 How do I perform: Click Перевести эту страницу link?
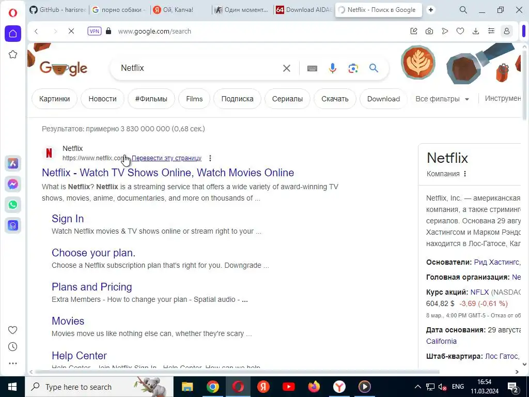[166, 158]
